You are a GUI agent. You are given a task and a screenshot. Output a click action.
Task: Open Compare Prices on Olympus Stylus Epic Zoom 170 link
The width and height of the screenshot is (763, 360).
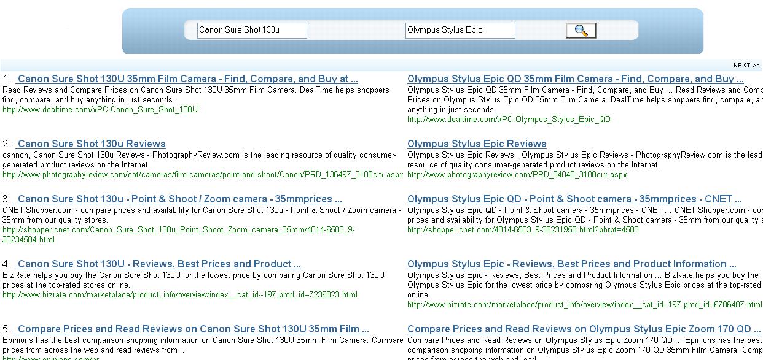[x=579, y=329]
